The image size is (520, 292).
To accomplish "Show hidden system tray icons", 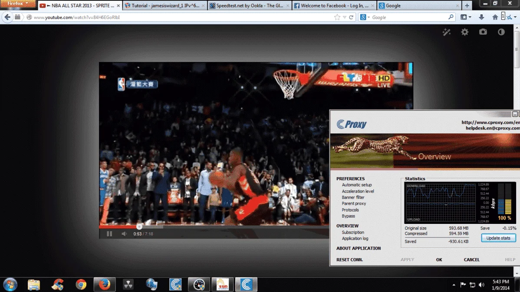I will (454, 285).
